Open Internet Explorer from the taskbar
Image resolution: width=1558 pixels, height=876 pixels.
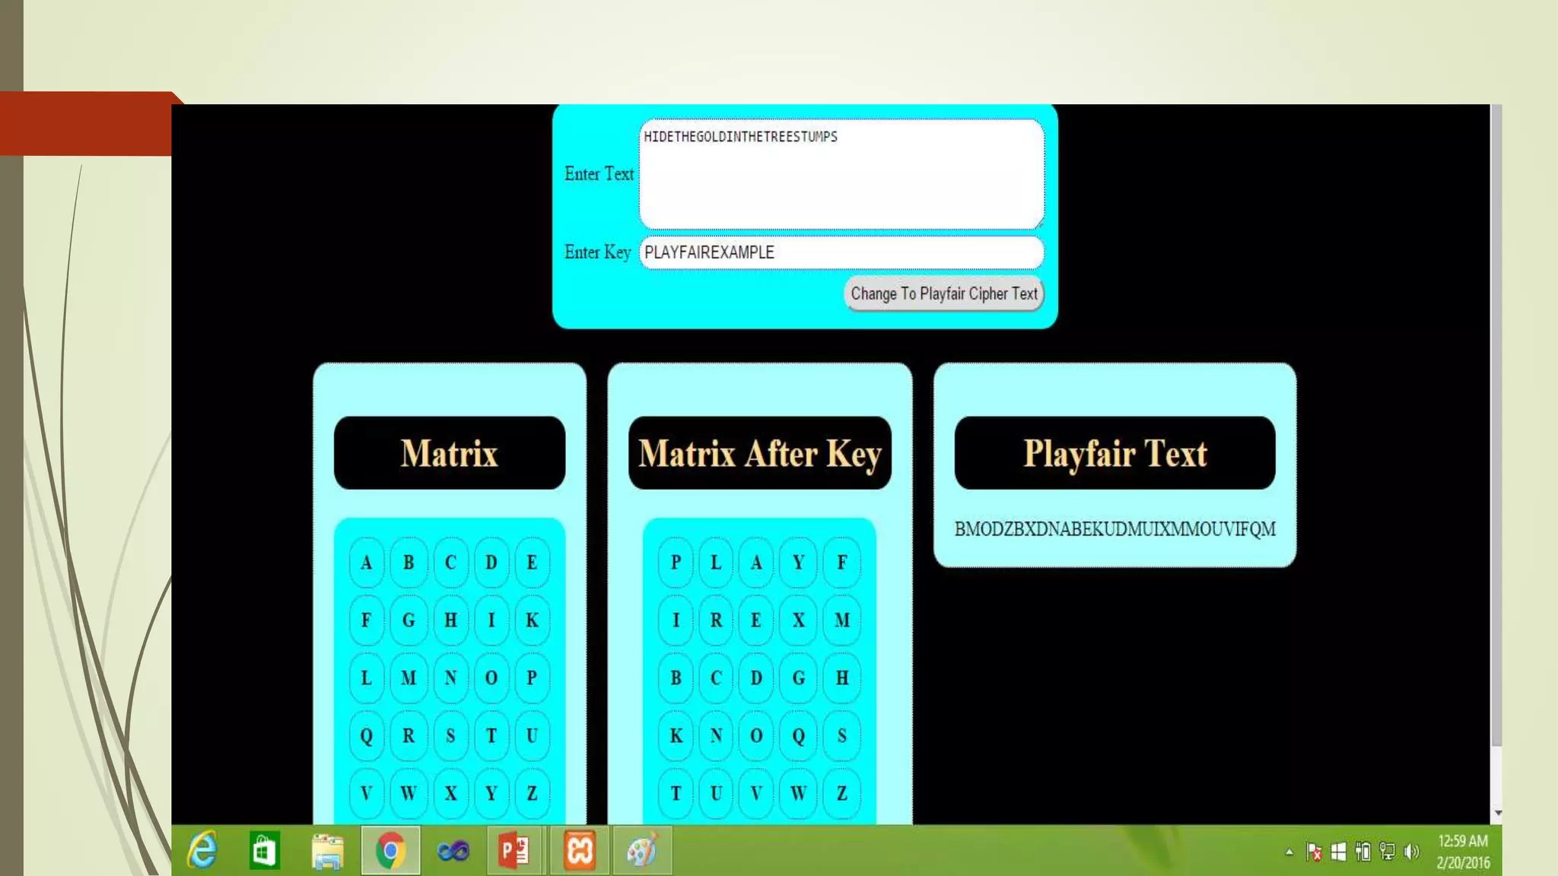click(202, 850)
